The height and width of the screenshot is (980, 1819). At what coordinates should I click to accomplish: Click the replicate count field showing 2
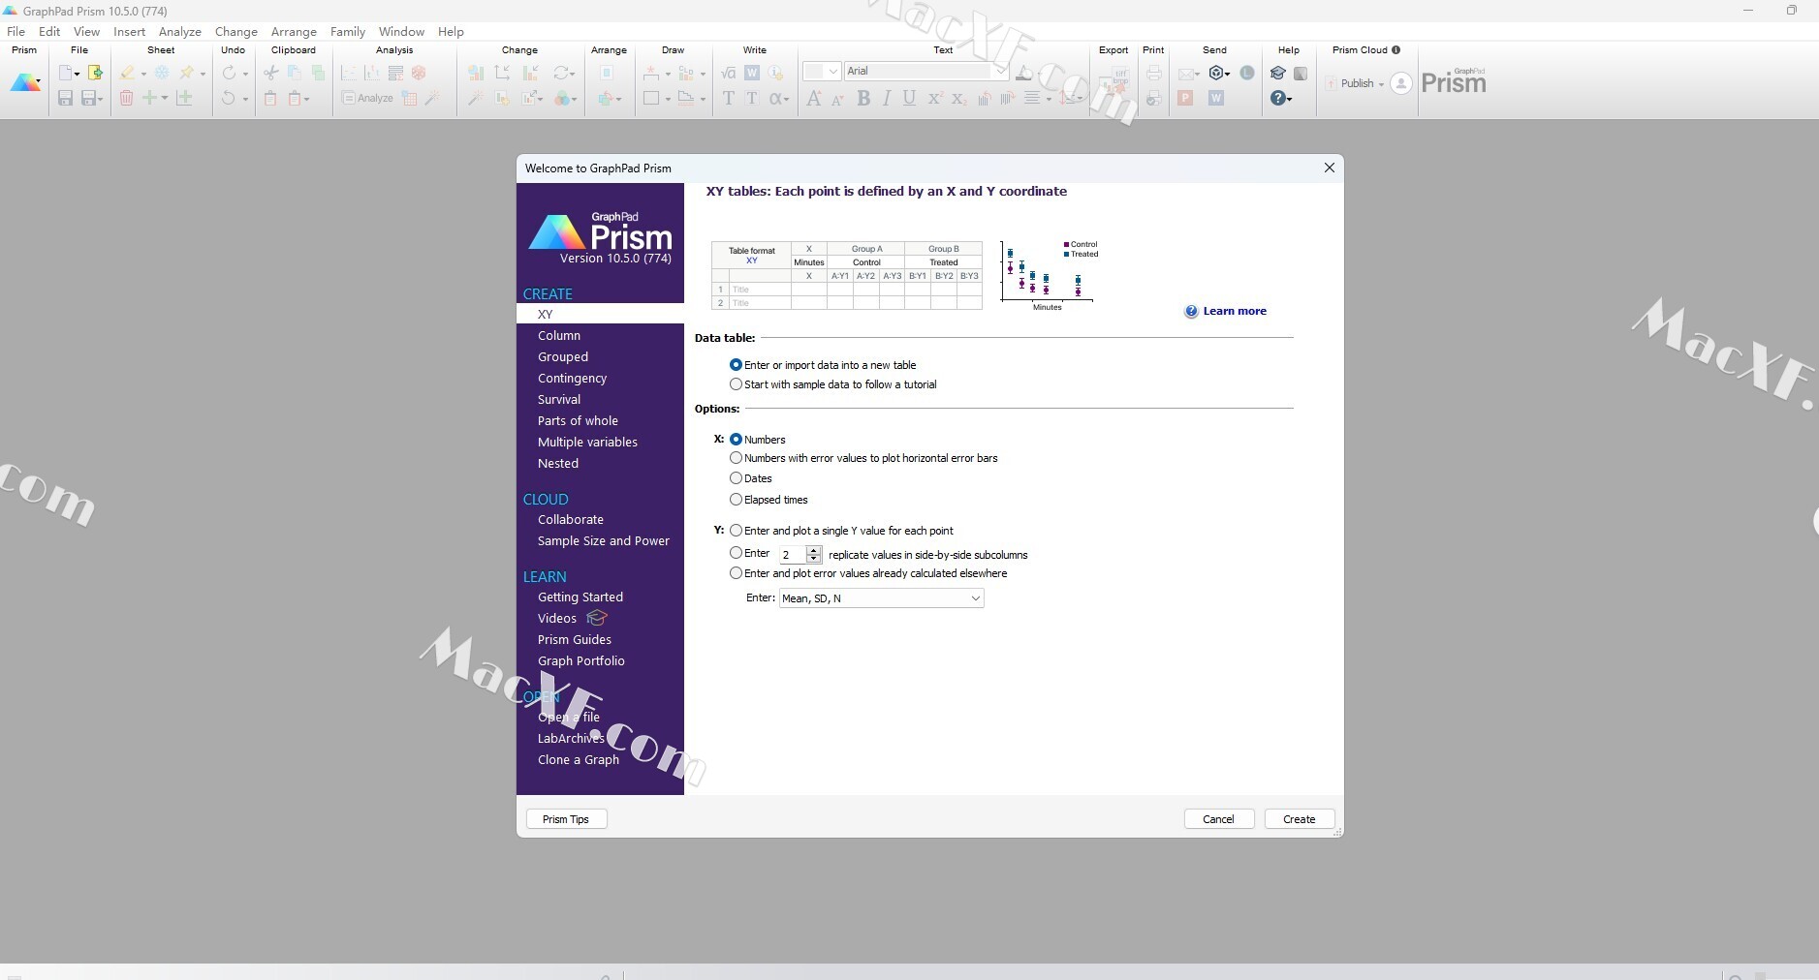pos(793,555)
